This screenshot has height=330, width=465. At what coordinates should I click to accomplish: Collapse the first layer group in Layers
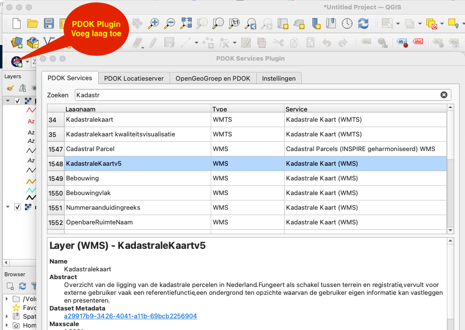8,101
